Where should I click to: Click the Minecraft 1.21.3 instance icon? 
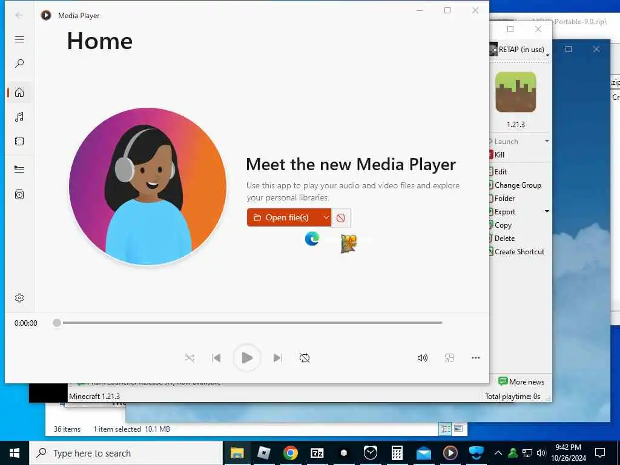pyautogui.click(x=516, y=92)
